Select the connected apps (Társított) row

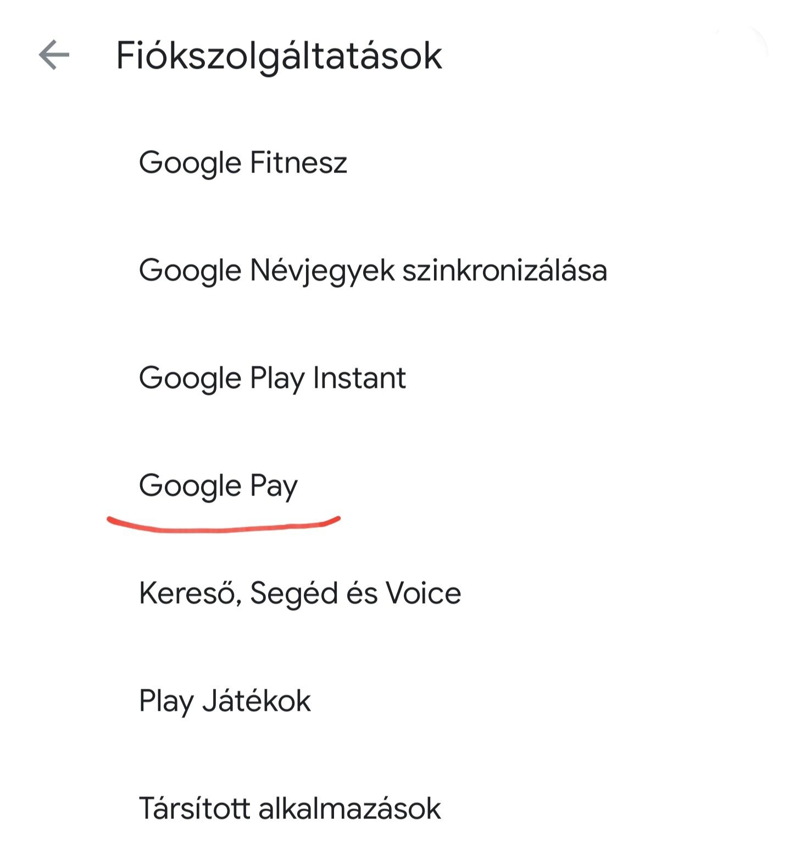pos(395,809)
